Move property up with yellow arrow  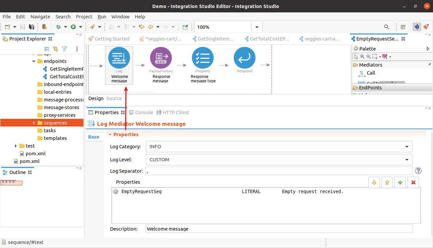tap(387, 182)
